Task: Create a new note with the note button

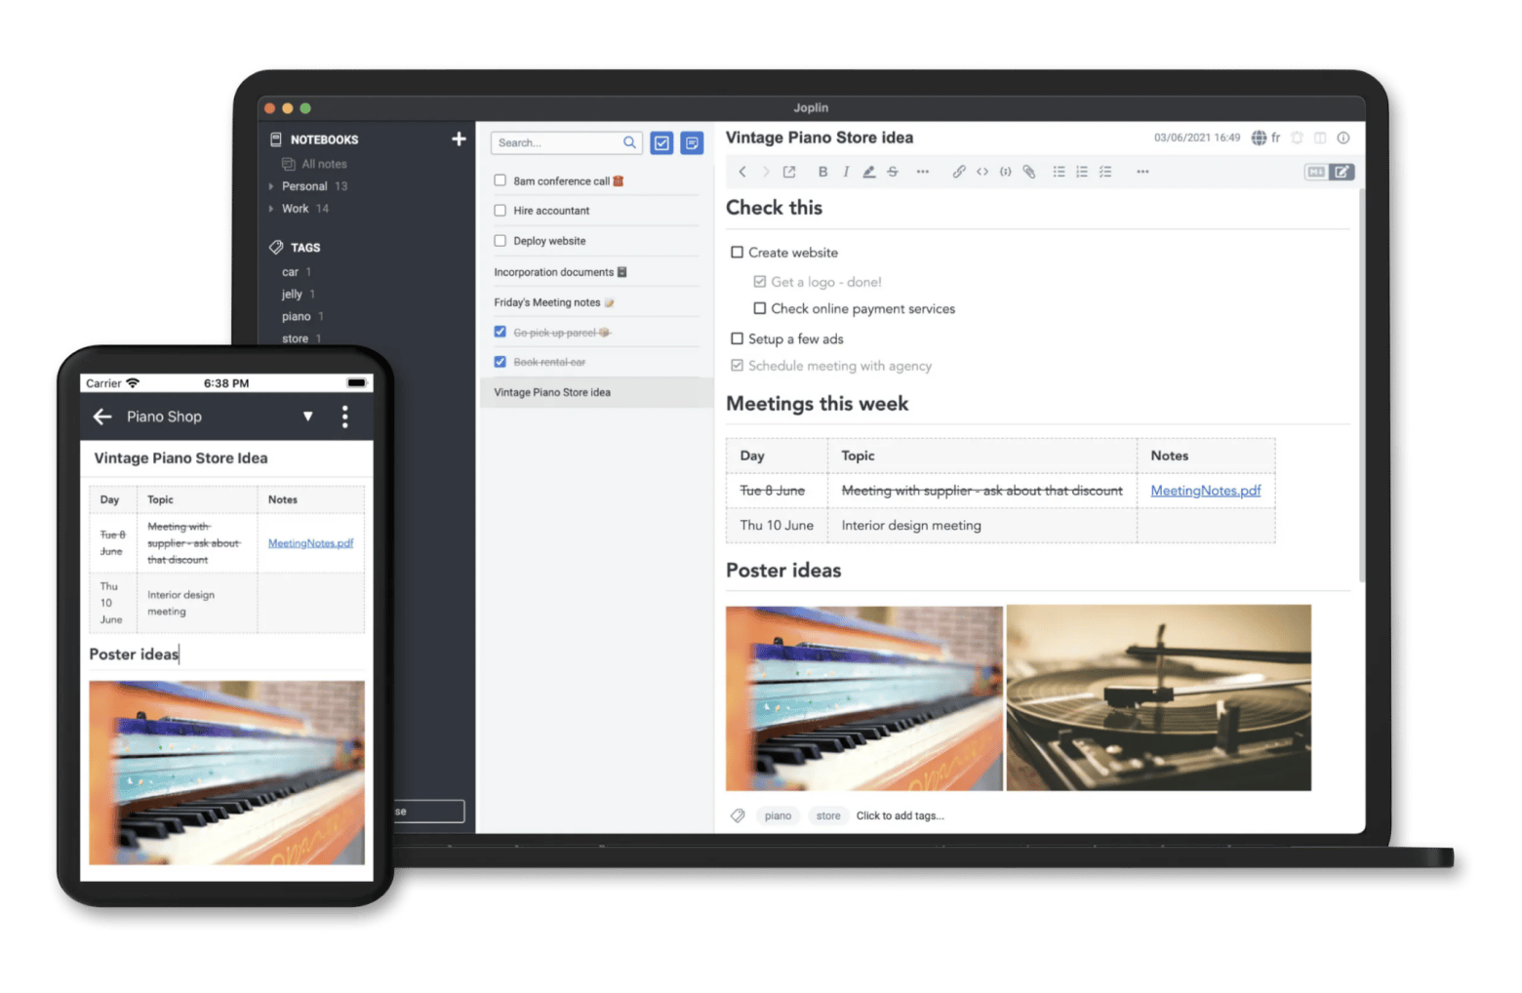Action: click(x=692, y=143)
